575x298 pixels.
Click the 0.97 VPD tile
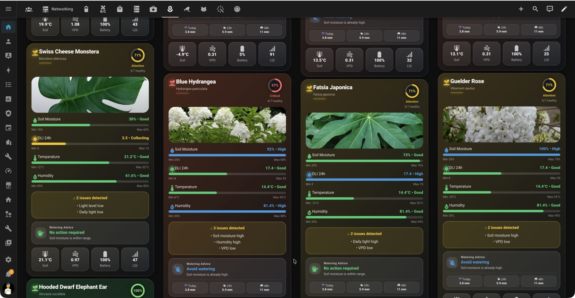(75, 259)
